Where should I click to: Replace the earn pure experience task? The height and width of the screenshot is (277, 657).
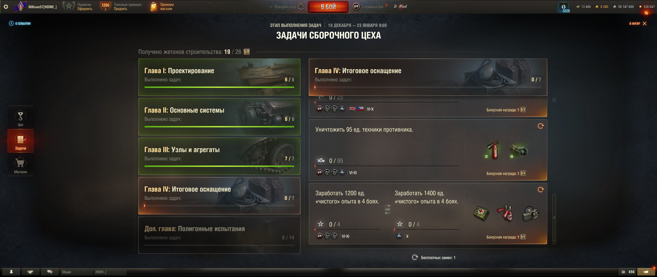point(540,190)
